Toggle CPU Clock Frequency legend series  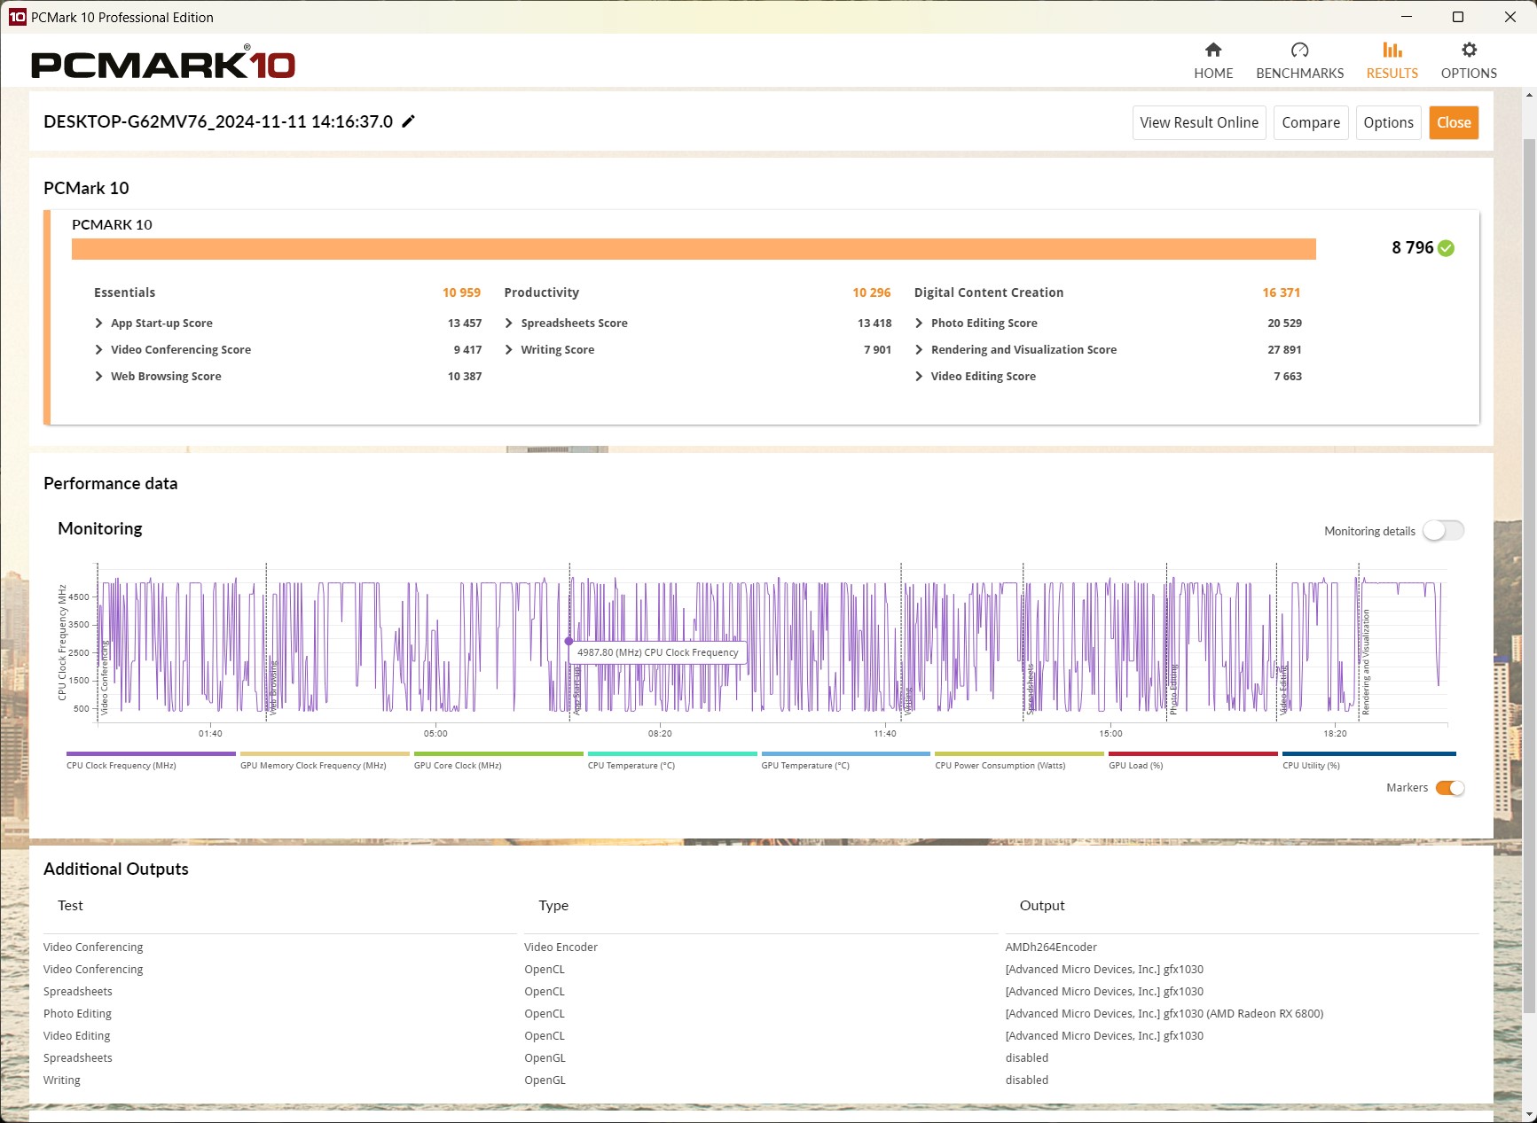(x=151, y=760)
